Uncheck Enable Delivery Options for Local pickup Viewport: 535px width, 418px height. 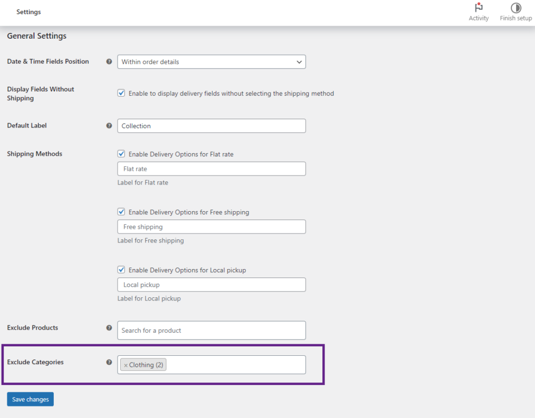[121, 270]
